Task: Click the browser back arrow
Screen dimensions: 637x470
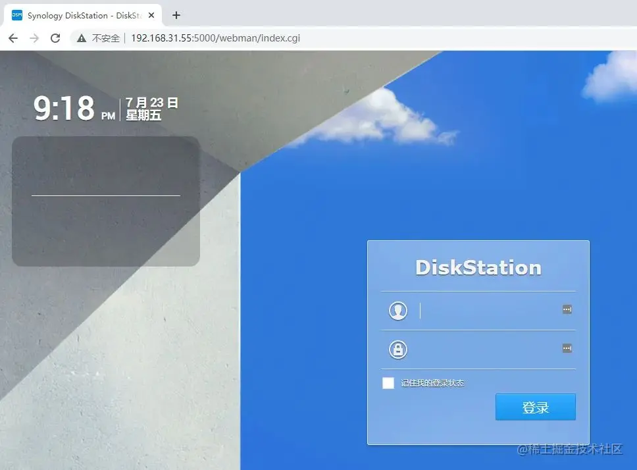Action: click(13, 38)
